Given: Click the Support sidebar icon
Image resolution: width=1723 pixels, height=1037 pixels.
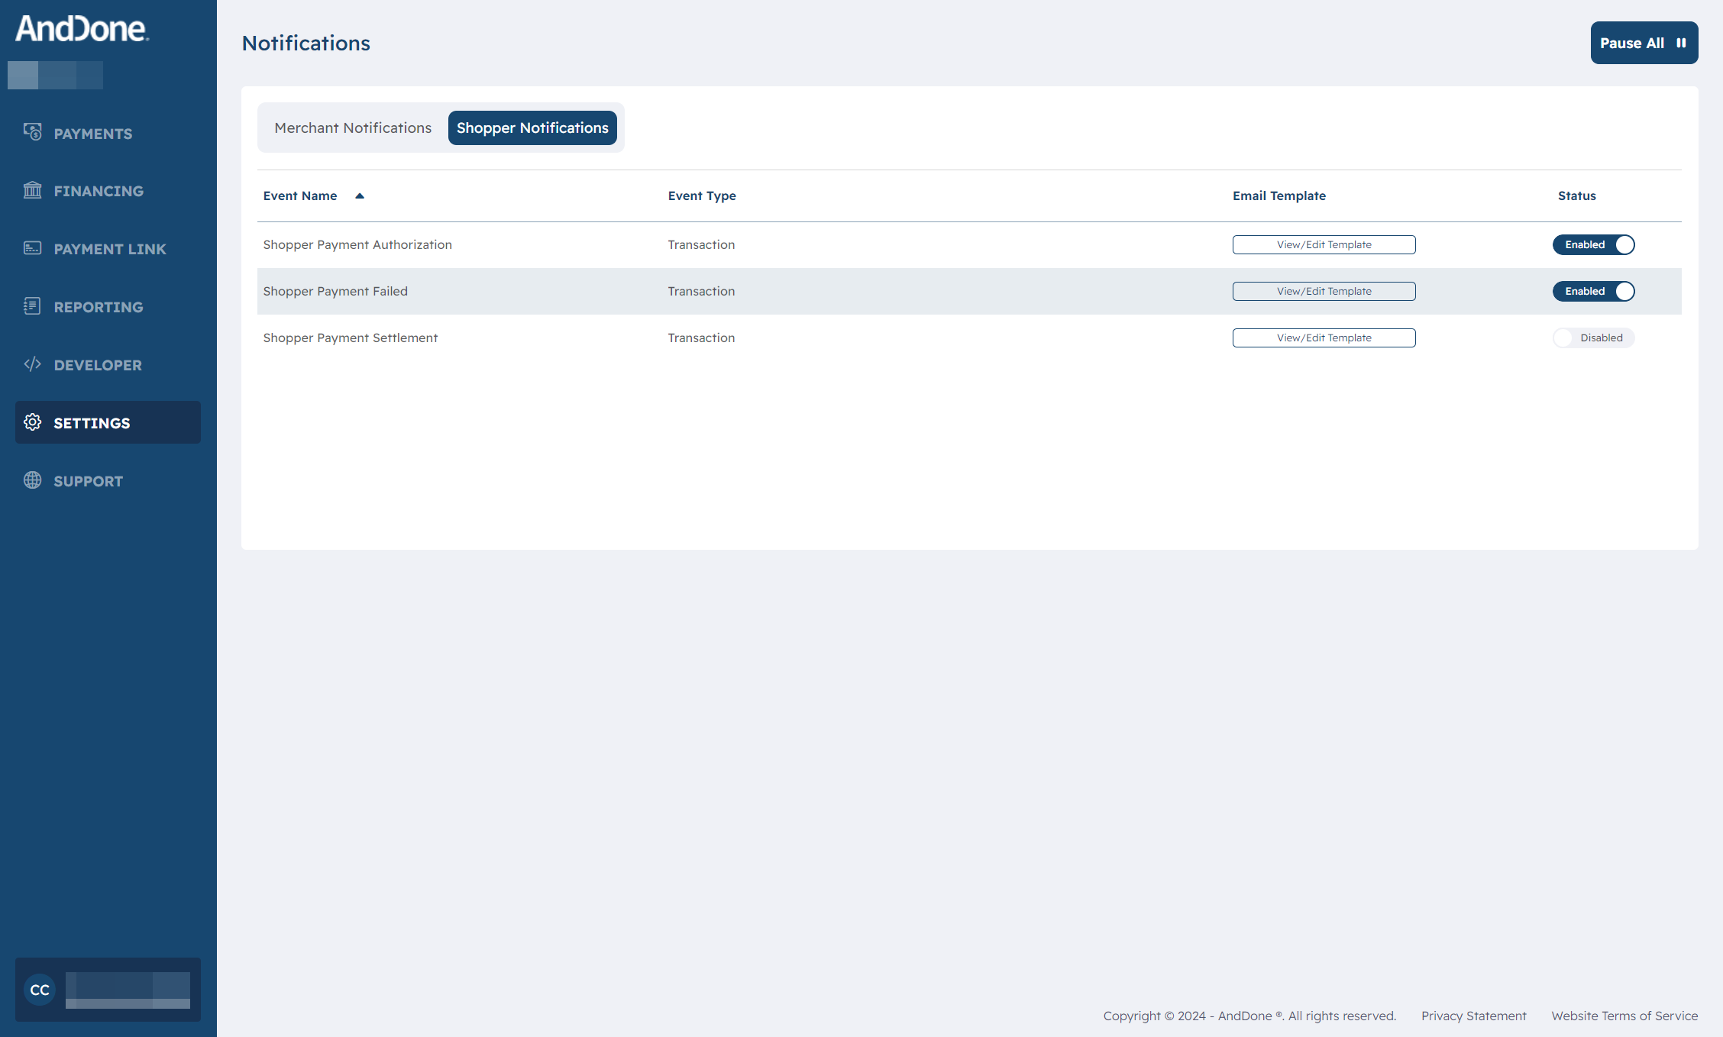Looking at the screenshot, I should point(34,480).
